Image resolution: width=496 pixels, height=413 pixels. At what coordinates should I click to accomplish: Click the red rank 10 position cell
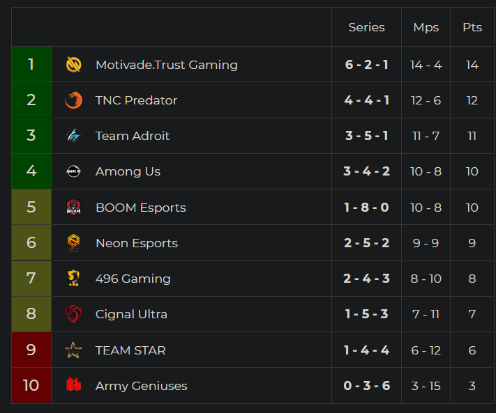(x=31, y=386)
